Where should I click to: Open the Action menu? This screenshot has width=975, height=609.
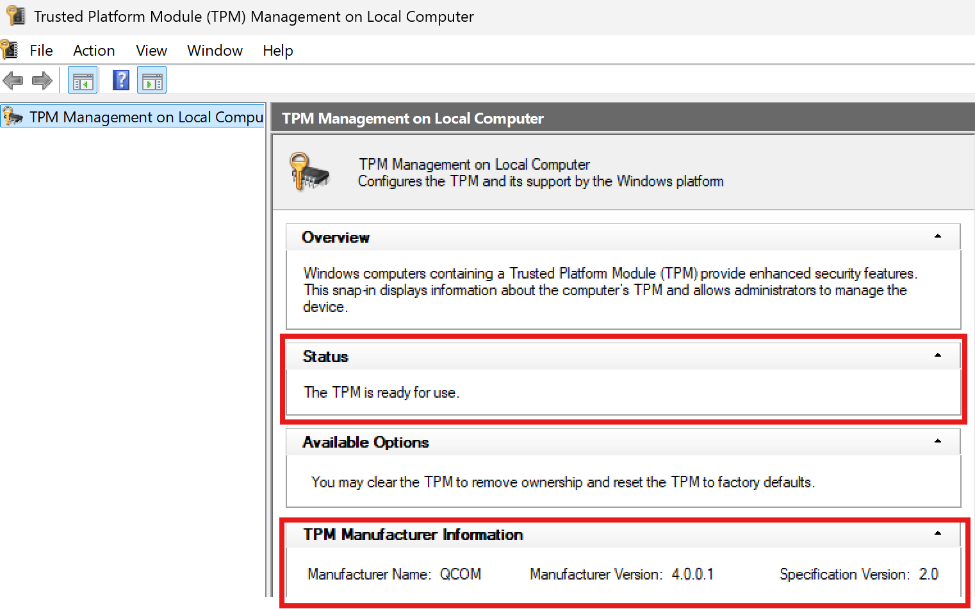(94, 50)
